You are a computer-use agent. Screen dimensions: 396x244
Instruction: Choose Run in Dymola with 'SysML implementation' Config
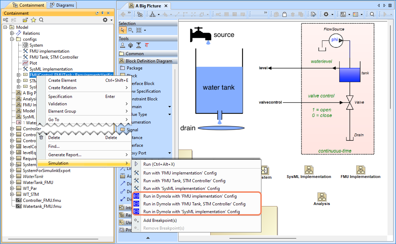pyautogui.click(x=191, y=212)
